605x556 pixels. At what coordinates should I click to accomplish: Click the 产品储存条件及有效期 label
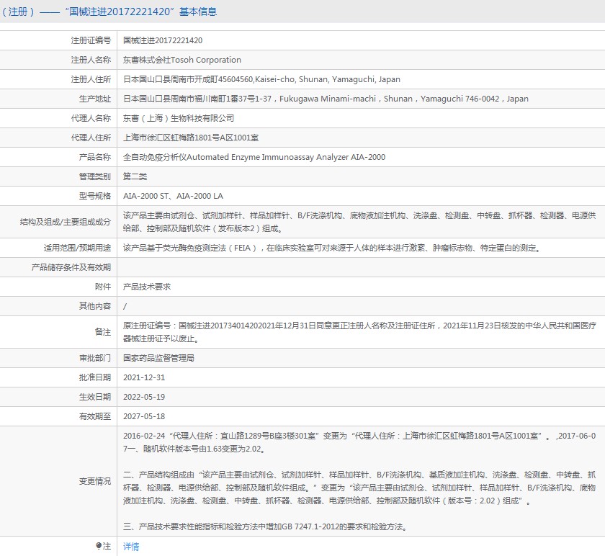[x=71, y=267]
